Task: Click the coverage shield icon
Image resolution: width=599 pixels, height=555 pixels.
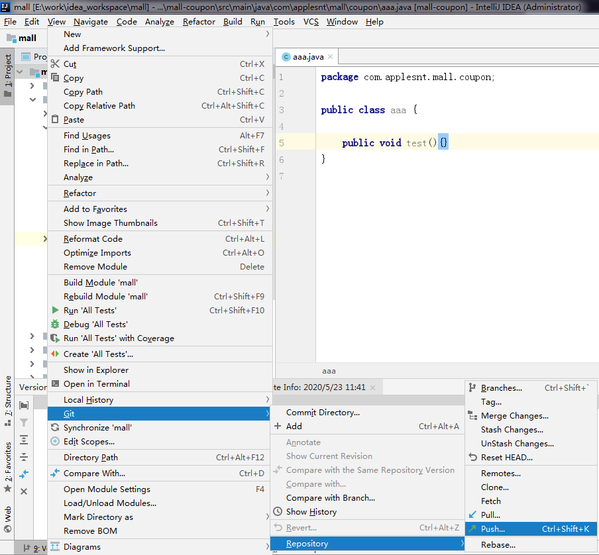Action: tap(55, 338)
